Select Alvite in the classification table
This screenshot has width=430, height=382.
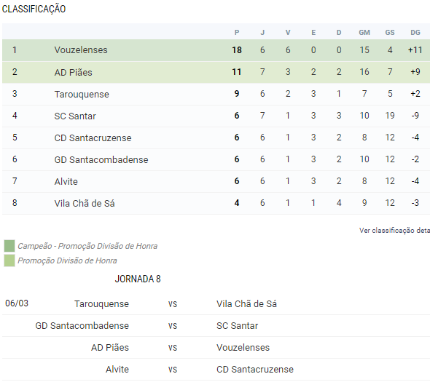pyautogui.click(x=66, y=182)
